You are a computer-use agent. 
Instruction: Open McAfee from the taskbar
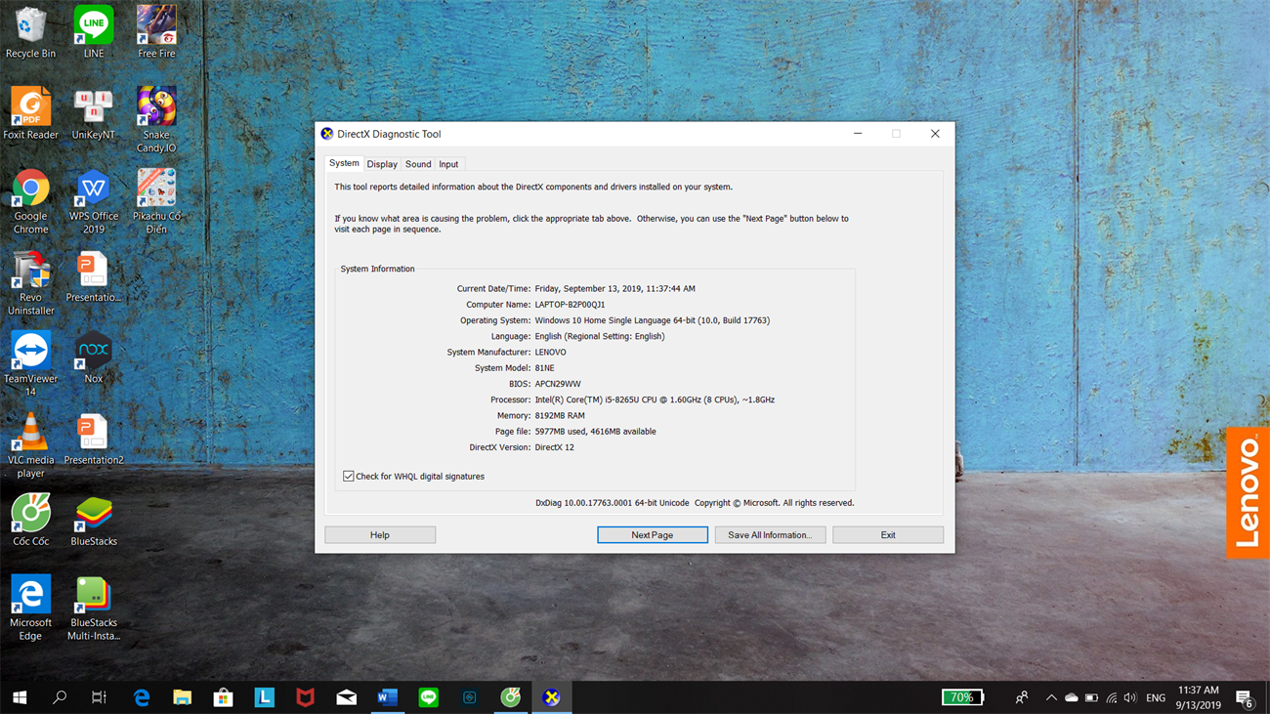click(306, 697)
